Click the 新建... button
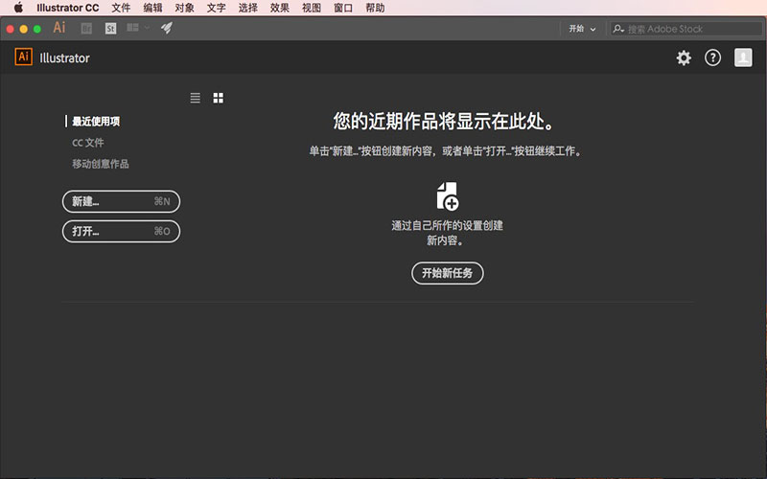The width and height of the screenshot is (767, 479). click(122, 201)
